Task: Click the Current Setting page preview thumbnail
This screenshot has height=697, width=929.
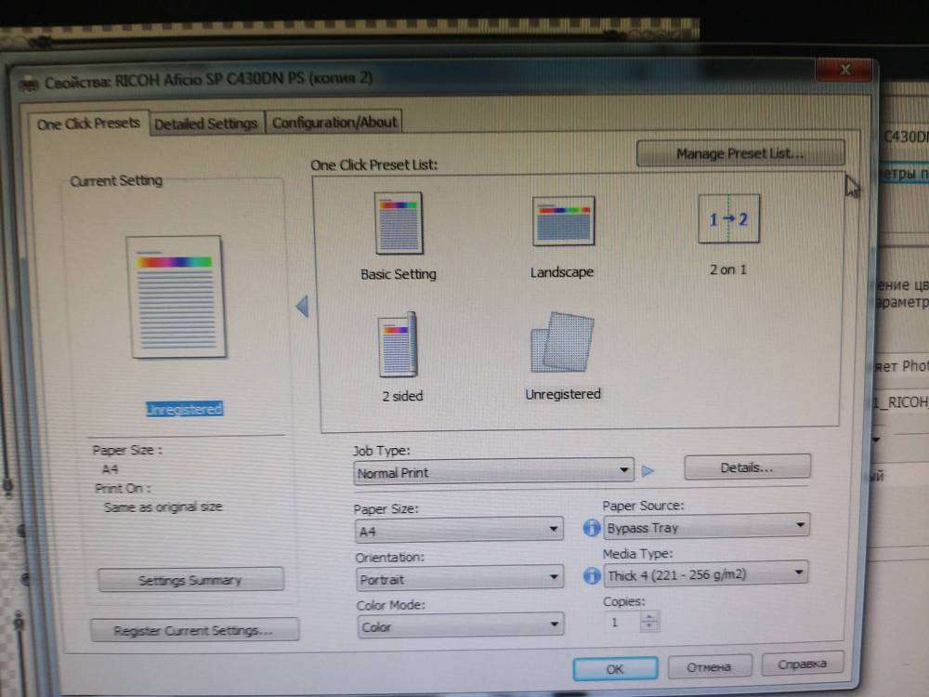Action: coord(176,297)
